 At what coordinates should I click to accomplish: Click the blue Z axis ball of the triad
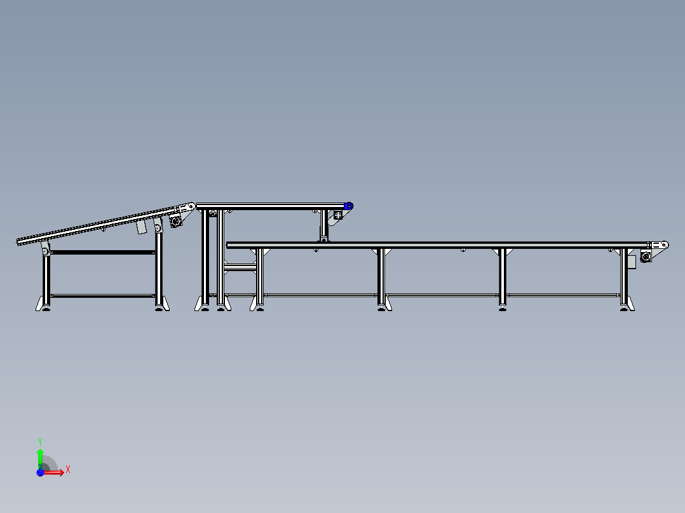[x=40, y=473]
